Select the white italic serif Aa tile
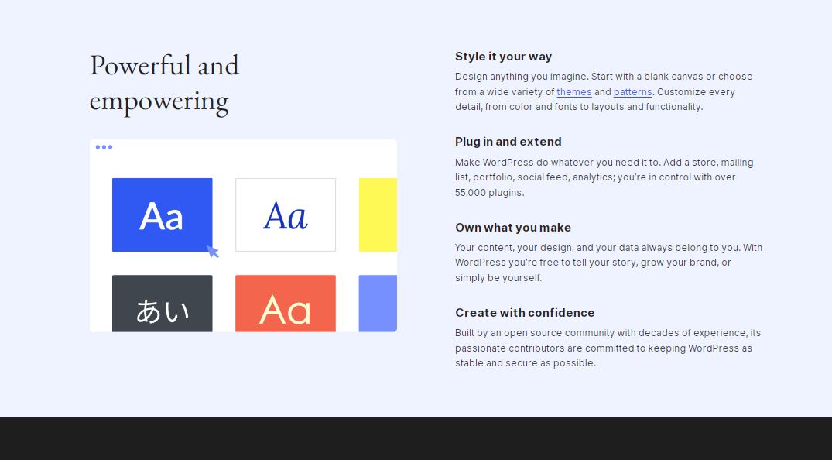 point(285,215)
